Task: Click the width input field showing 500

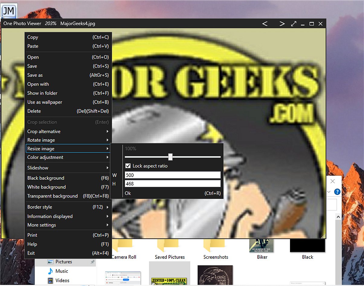Action: 173,175
